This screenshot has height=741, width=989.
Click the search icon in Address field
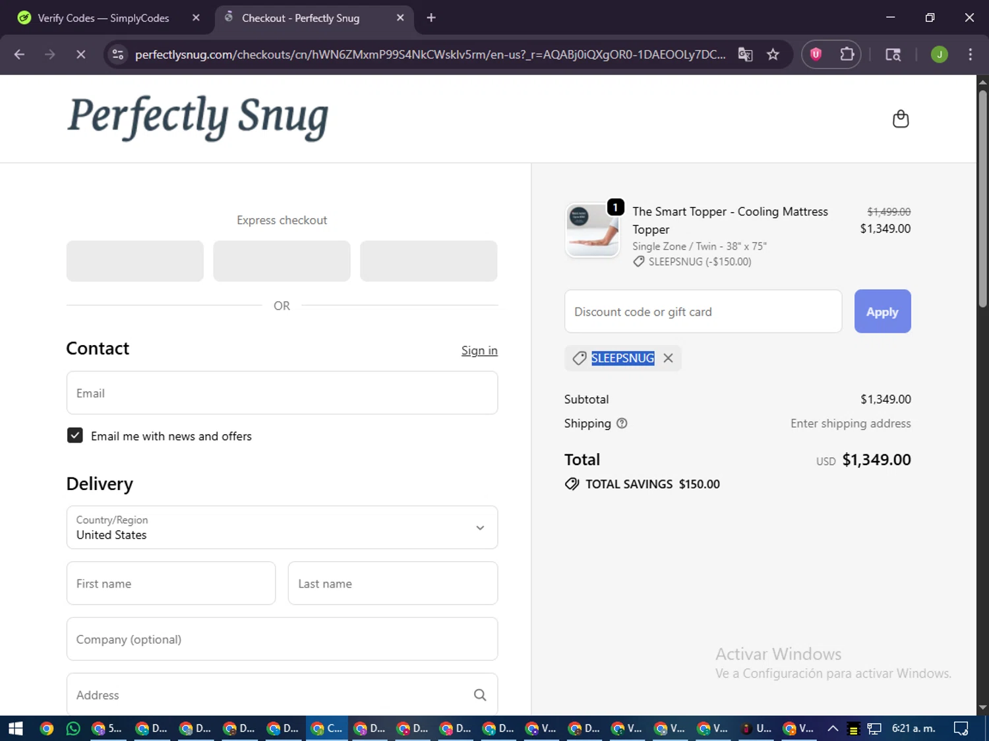click(480, 695)
